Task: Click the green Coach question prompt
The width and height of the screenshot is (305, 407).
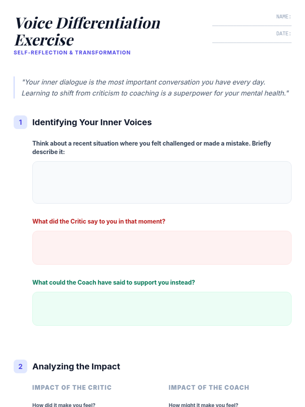Action: click(114, 283)
